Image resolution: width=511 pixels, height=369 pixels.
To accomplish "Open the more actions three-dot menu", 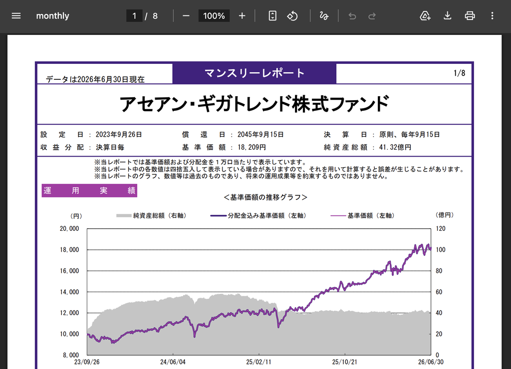I will (x=492, y=15).
